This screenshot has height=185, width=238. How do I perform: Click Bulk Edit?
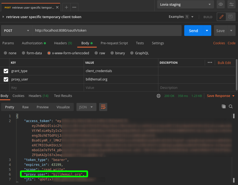(224, 63)
